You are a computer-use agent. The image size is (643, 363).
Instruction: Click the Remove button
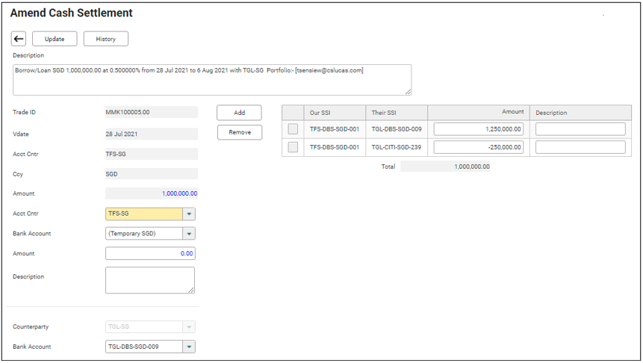click(x=239, y=132)
